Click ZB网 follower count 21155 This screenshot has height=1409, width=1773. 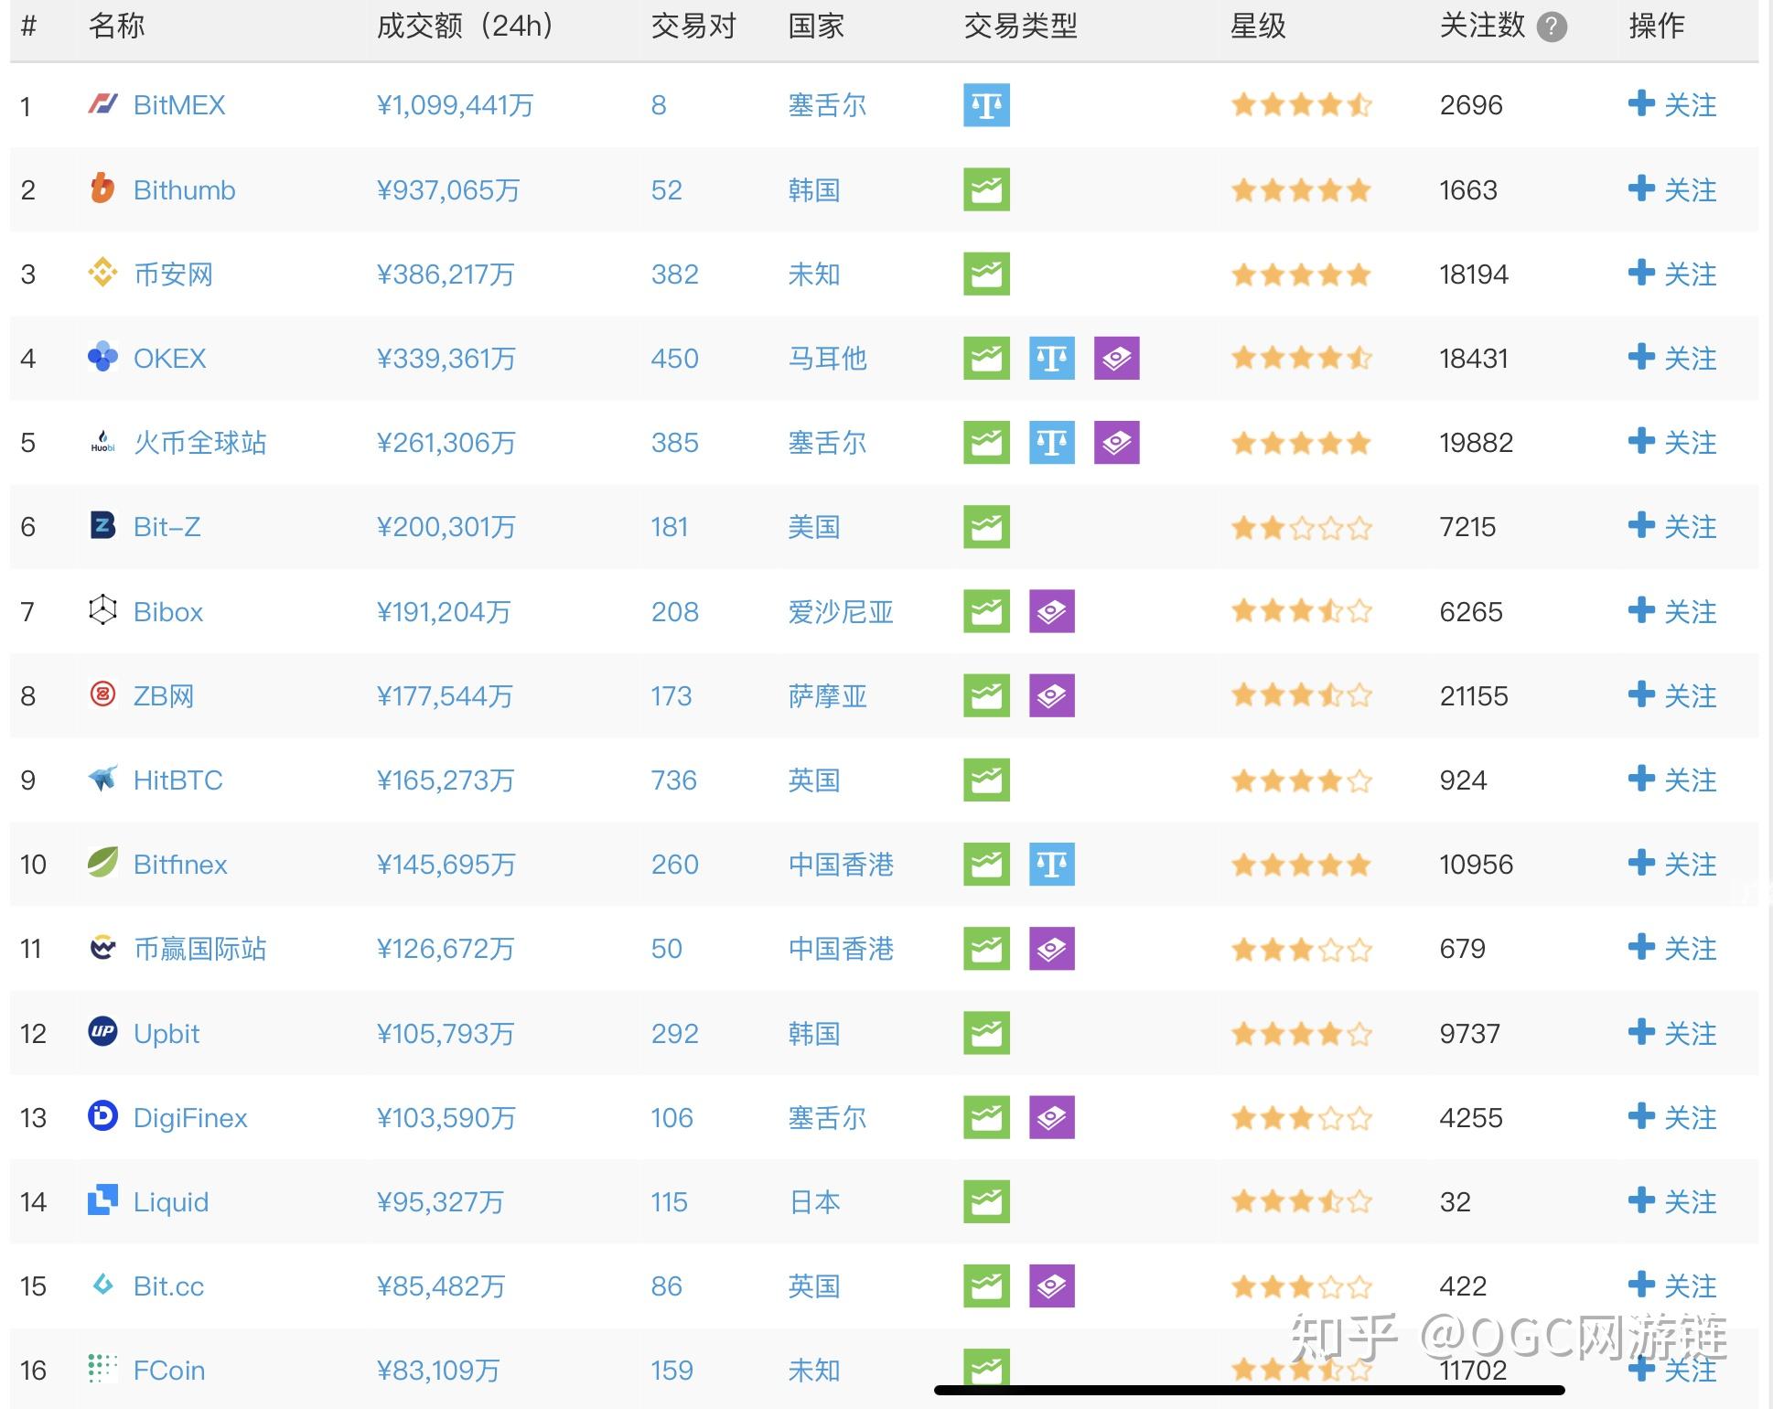(1474, 696)
